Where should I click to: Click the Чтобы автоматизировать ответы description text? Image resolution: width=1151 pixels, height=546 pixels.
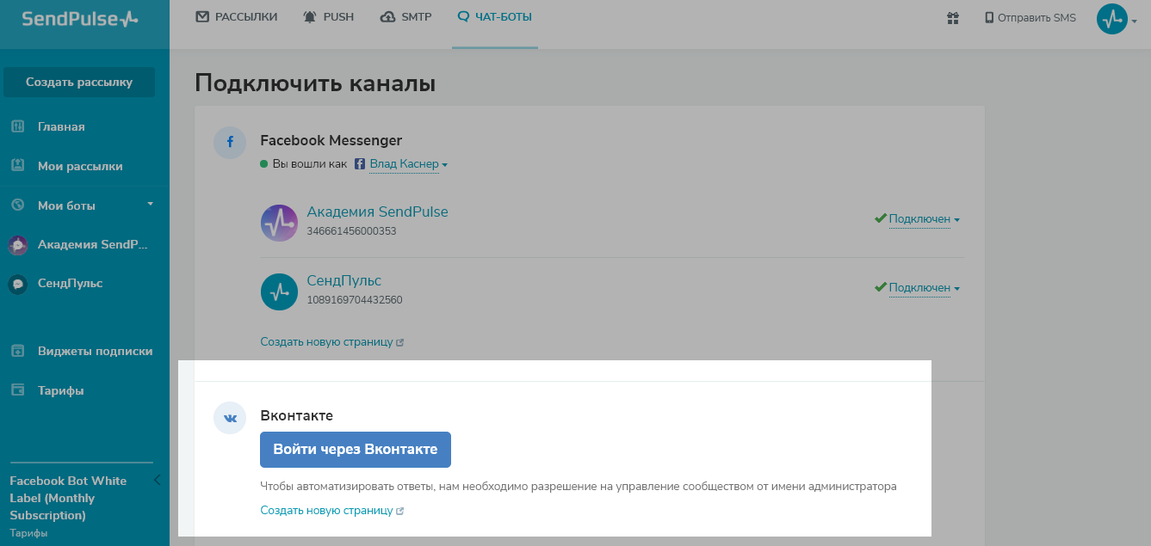pos(579,486)
